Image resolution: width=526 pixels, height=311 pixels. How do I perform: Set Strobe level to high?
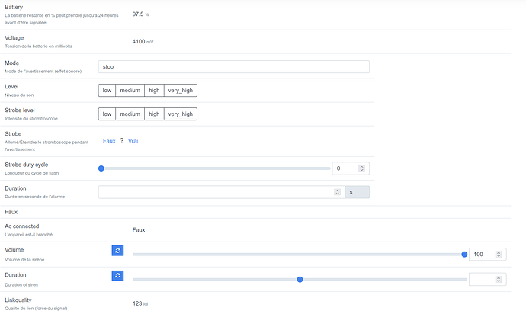(x=154, y=114)
